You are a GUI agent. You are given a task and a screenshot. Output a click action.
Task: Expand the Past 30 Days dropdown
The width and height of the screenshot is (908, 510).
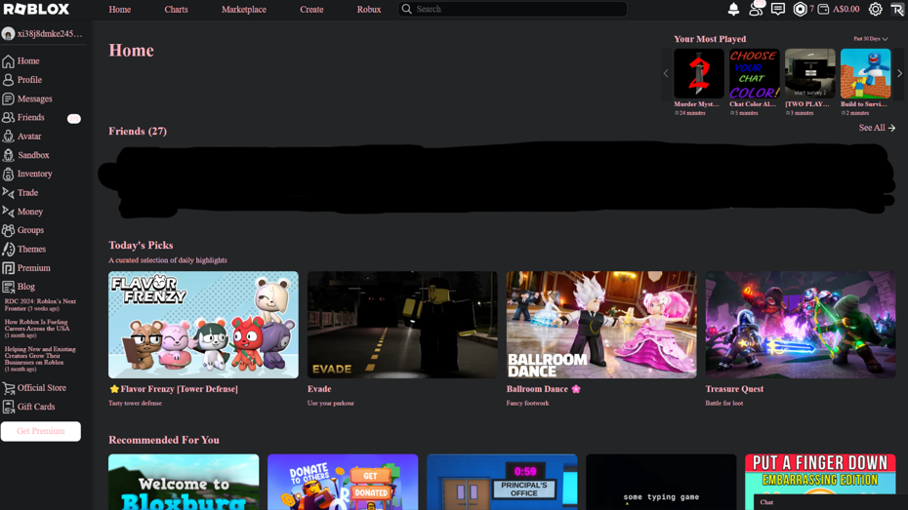coord(870,39)
